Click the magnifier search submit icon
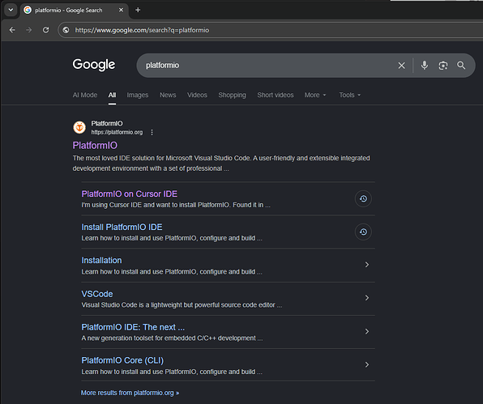Screen dimensions: 483x404 click(461, 66)
